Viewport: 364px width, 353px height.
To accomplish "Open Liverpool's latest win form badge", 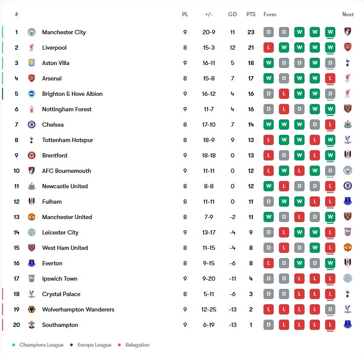I will coord(330,47).
